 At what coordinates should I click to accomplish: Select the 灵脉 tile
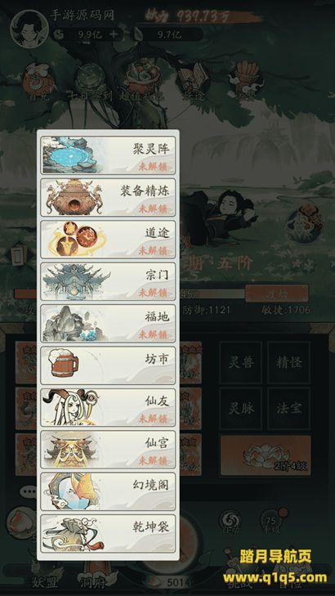tap(241, 409)
